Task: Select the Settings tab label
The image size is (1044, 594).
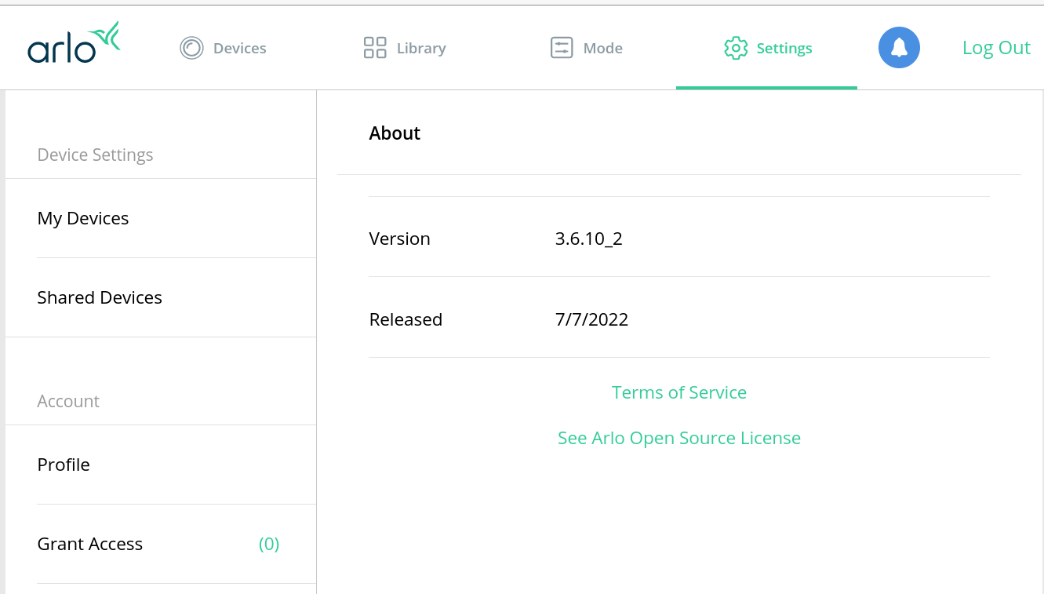Action: point(784,48)
